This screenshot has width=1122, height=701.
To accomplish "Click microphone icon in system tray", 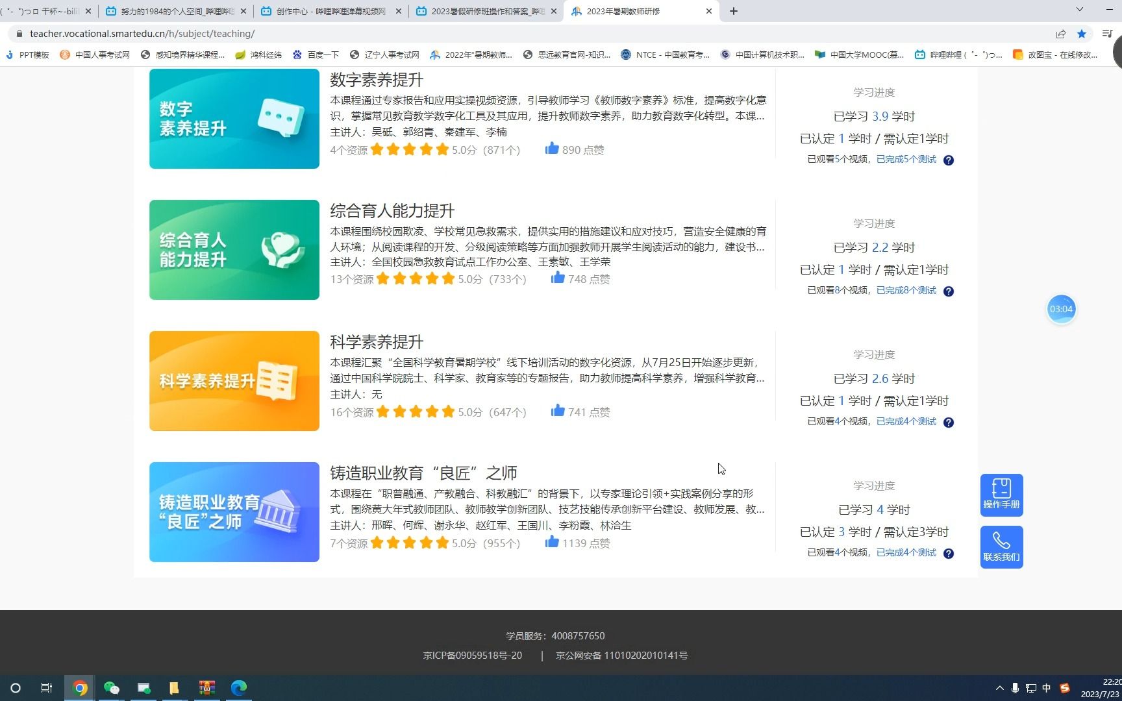I will click(1015, 688).
